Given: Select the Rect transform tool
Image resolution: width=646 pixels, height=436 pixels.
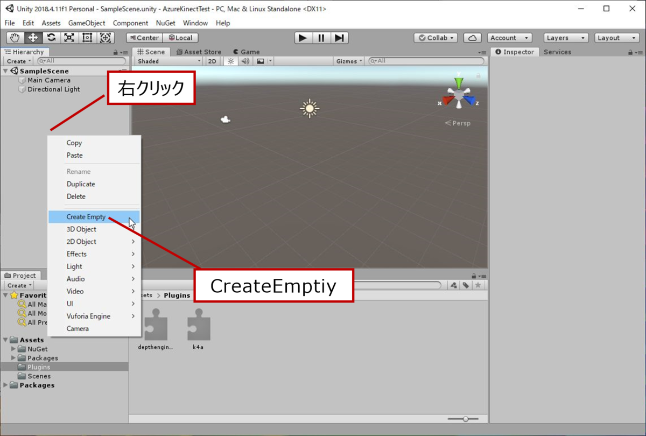Looking at the screenshot, I should point(87,38).
